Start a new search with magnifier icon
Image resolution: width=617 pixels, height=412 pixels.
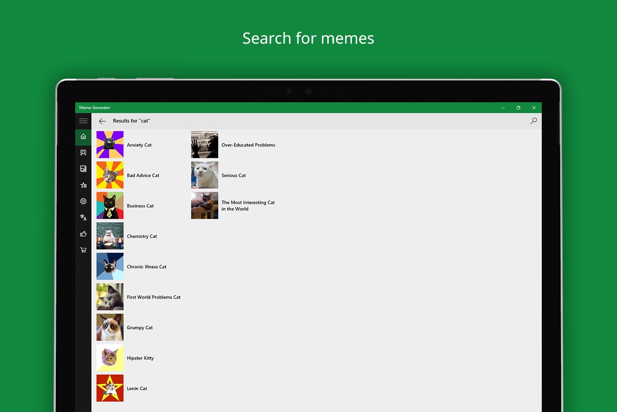tap(533, 121)
